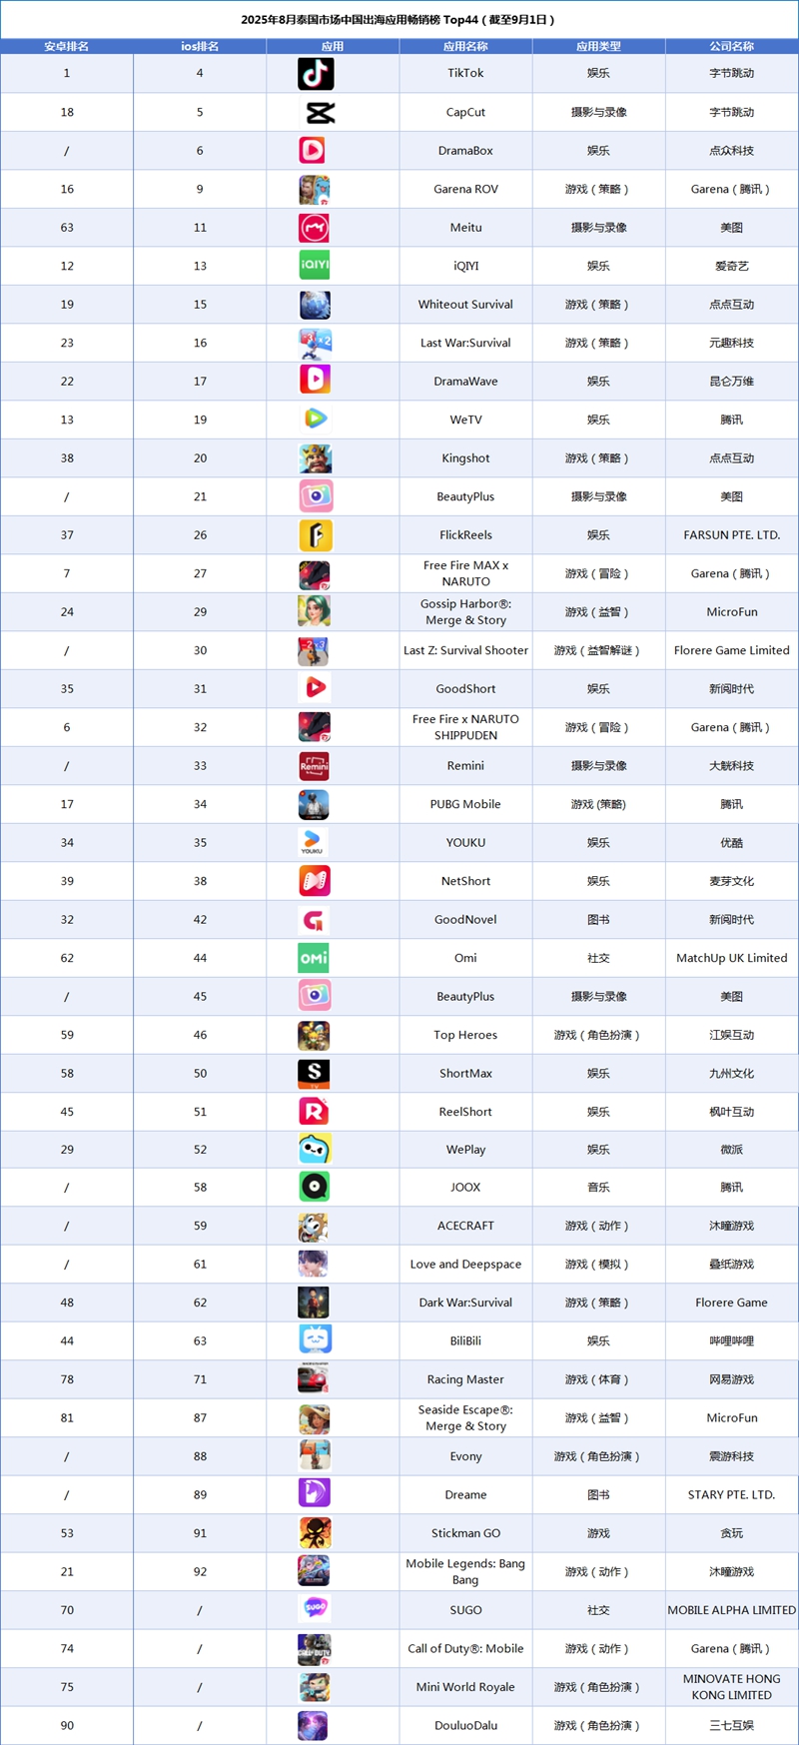799x1745 pixels.
Task: Click the red Remini icon
Action: (315, 766)
